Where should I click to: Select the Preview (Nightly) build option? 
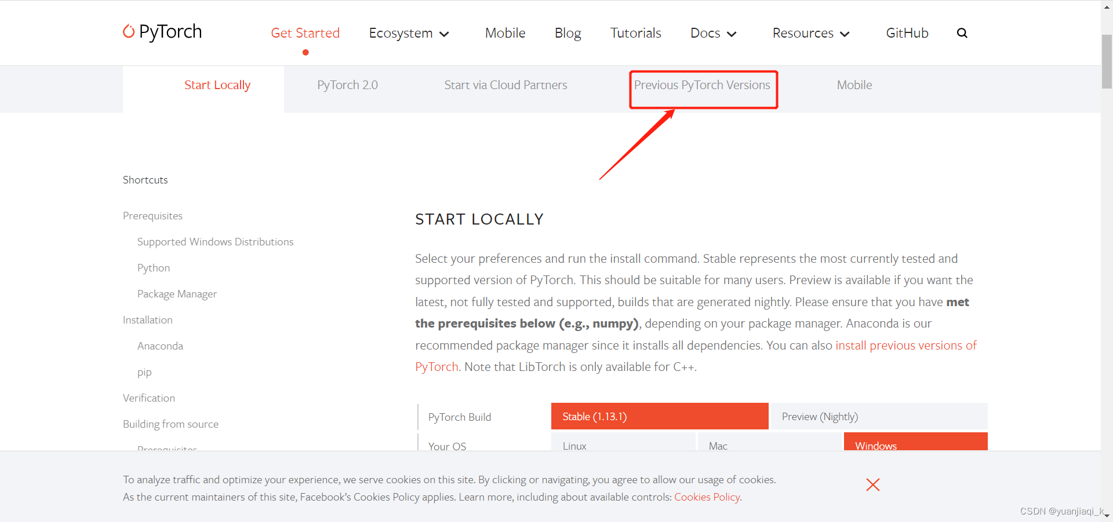[879, 416]
